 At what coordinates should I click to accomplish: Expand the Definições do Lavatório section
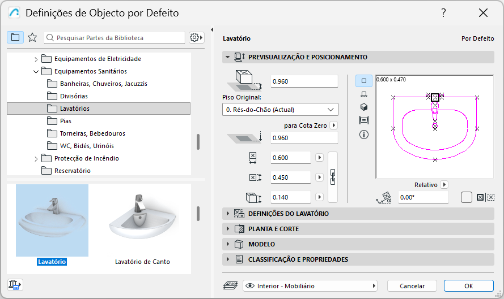tap(288, 214)
